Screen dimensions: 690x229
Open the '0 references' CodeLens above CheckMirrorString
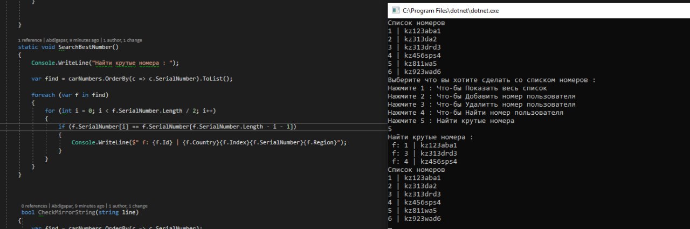pos(34,206)
